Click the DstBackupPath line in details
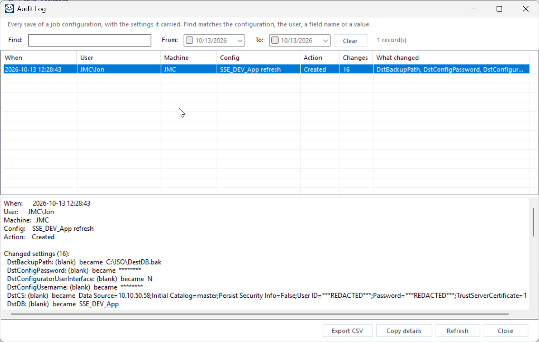 pyautogui.click(x=84, y=262)
